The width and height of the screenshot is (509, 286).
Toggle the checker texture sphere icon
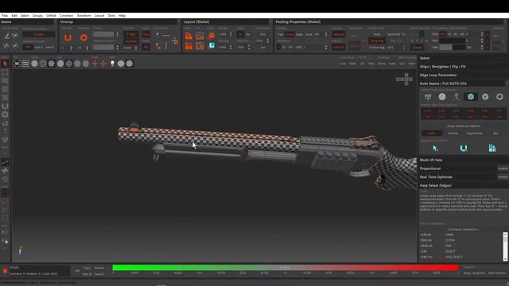click(x=69, y=64)
